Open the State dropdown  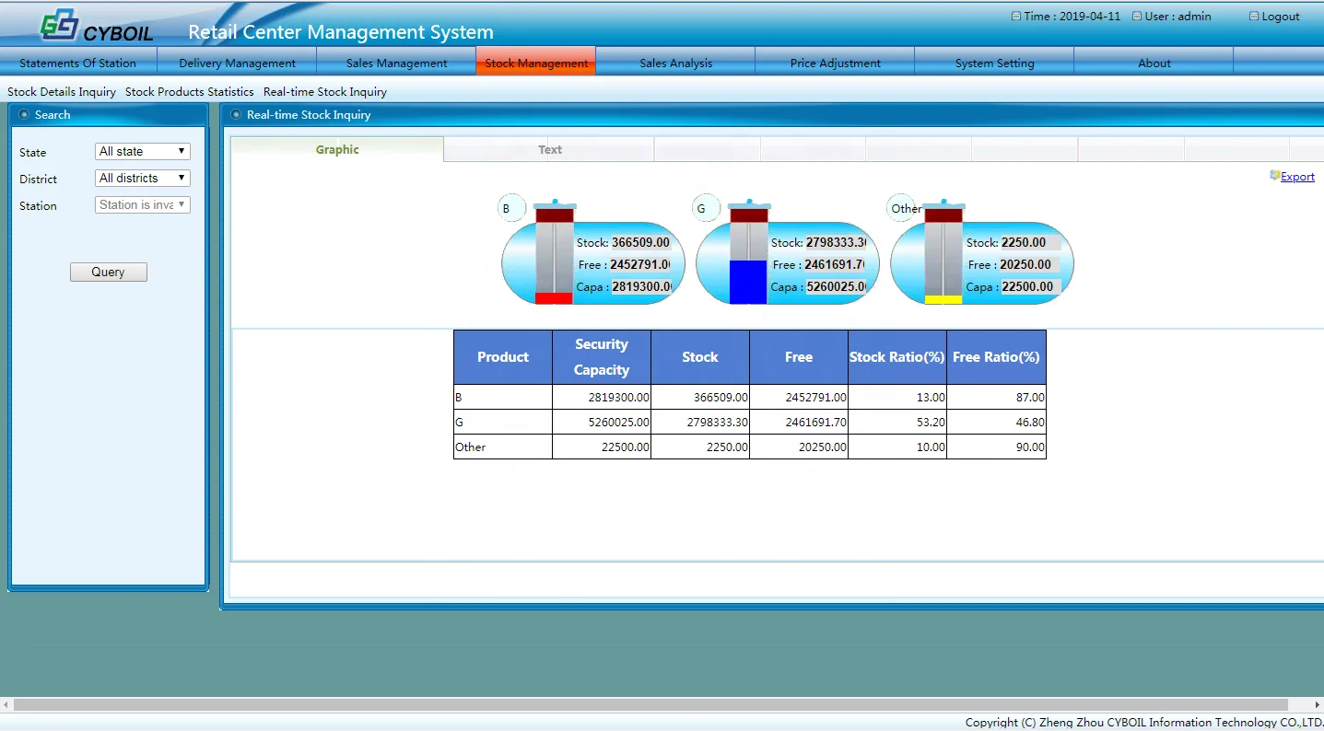pos(143,152)
